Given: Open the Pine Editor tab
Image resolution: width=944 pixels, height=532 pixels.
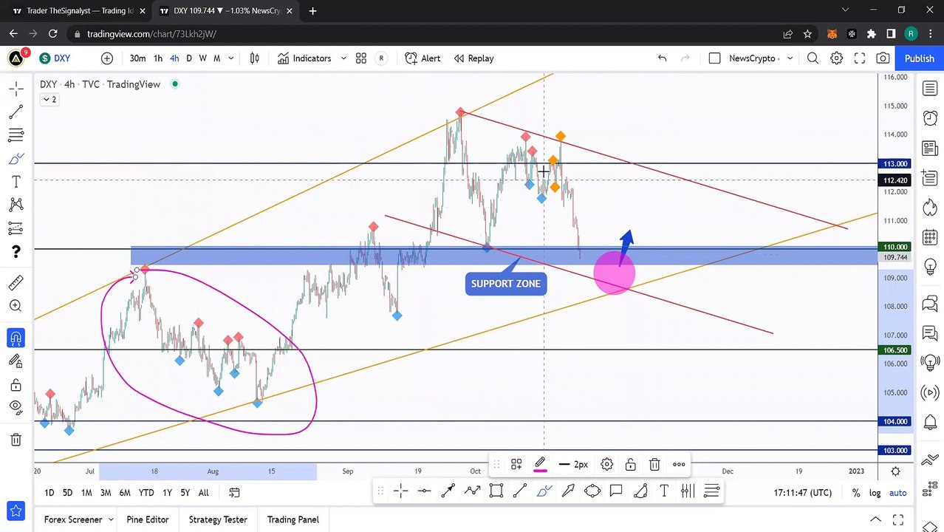Looking at the screenshot, I should [148, 519].
